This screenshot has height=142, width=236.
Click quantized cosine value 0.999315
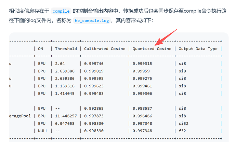pos(142,63)
